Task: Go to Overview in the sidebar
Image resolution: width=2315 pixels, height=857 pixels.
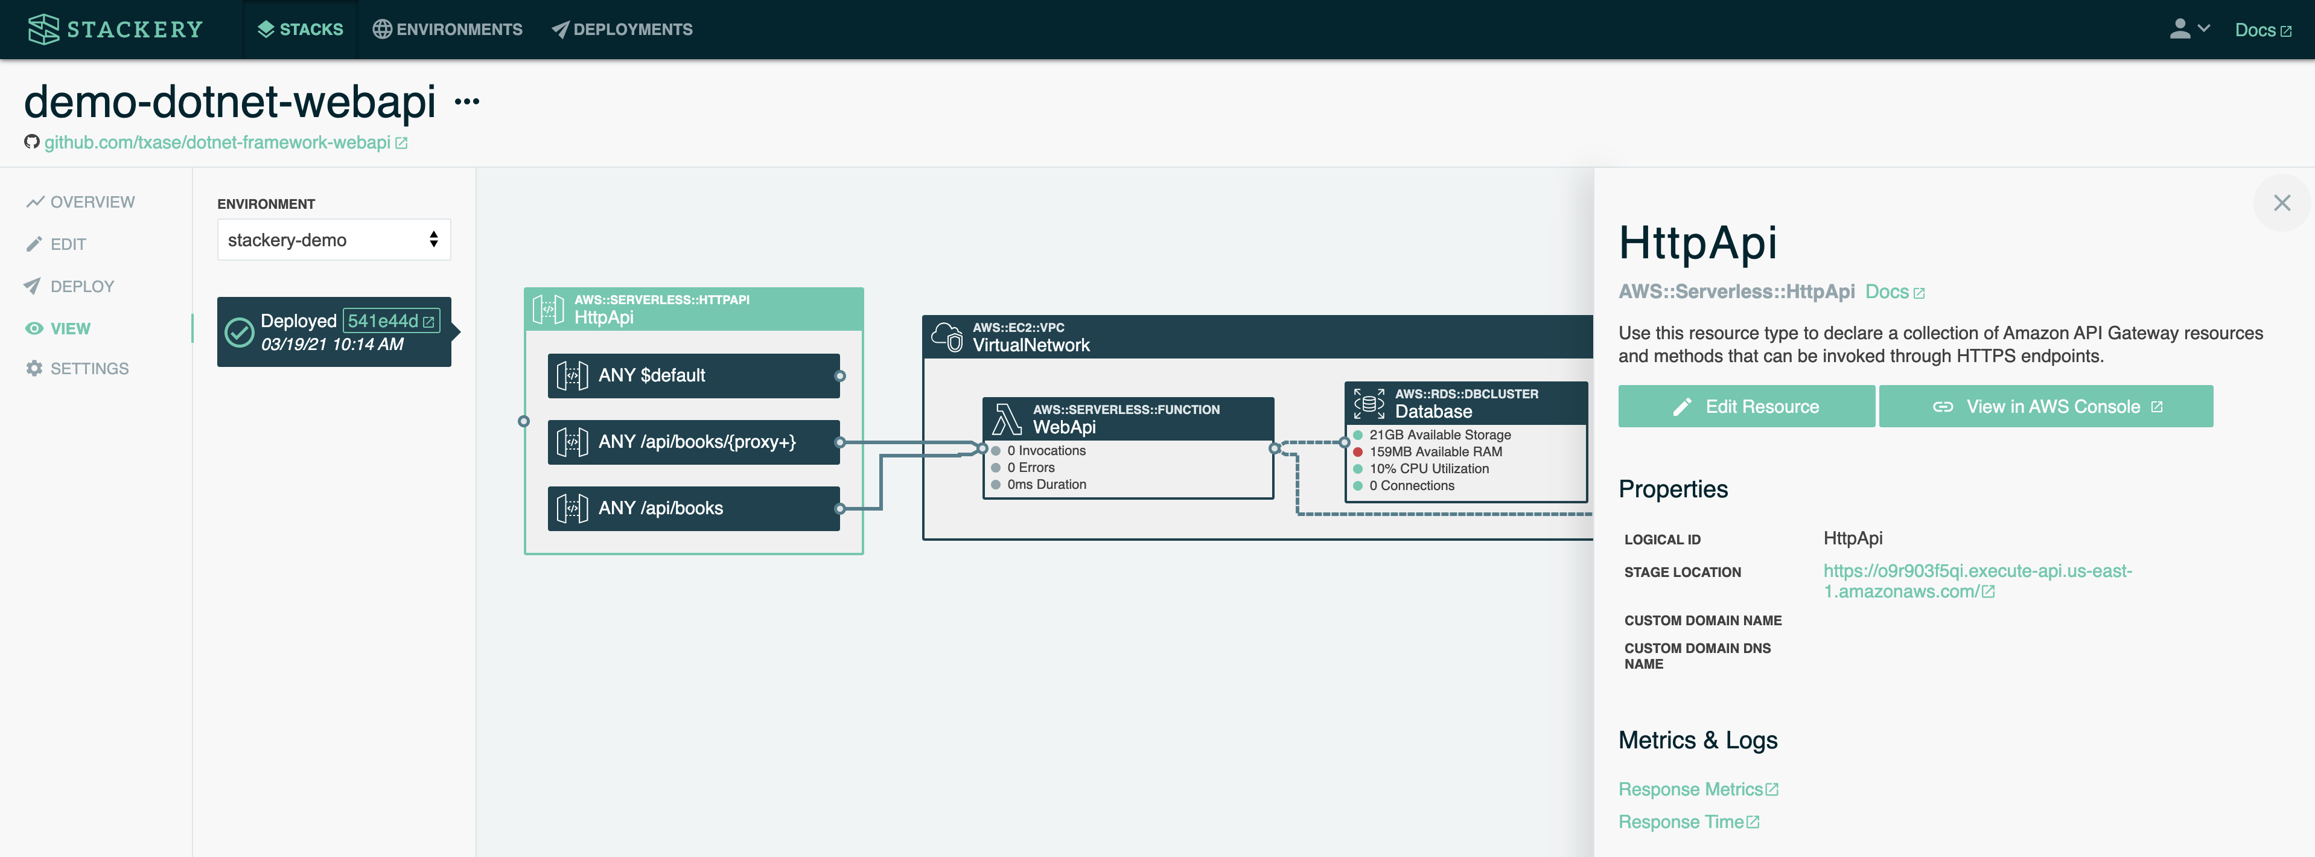Action: point(81,202)
